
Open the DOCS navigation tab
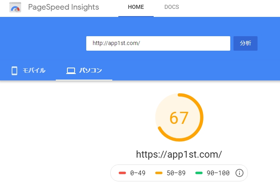(172, 7)
